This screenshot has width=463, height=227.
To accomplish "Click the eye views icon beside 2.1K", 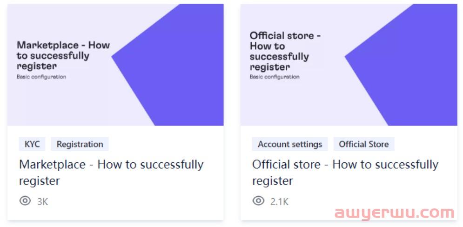I will (258, 201).
